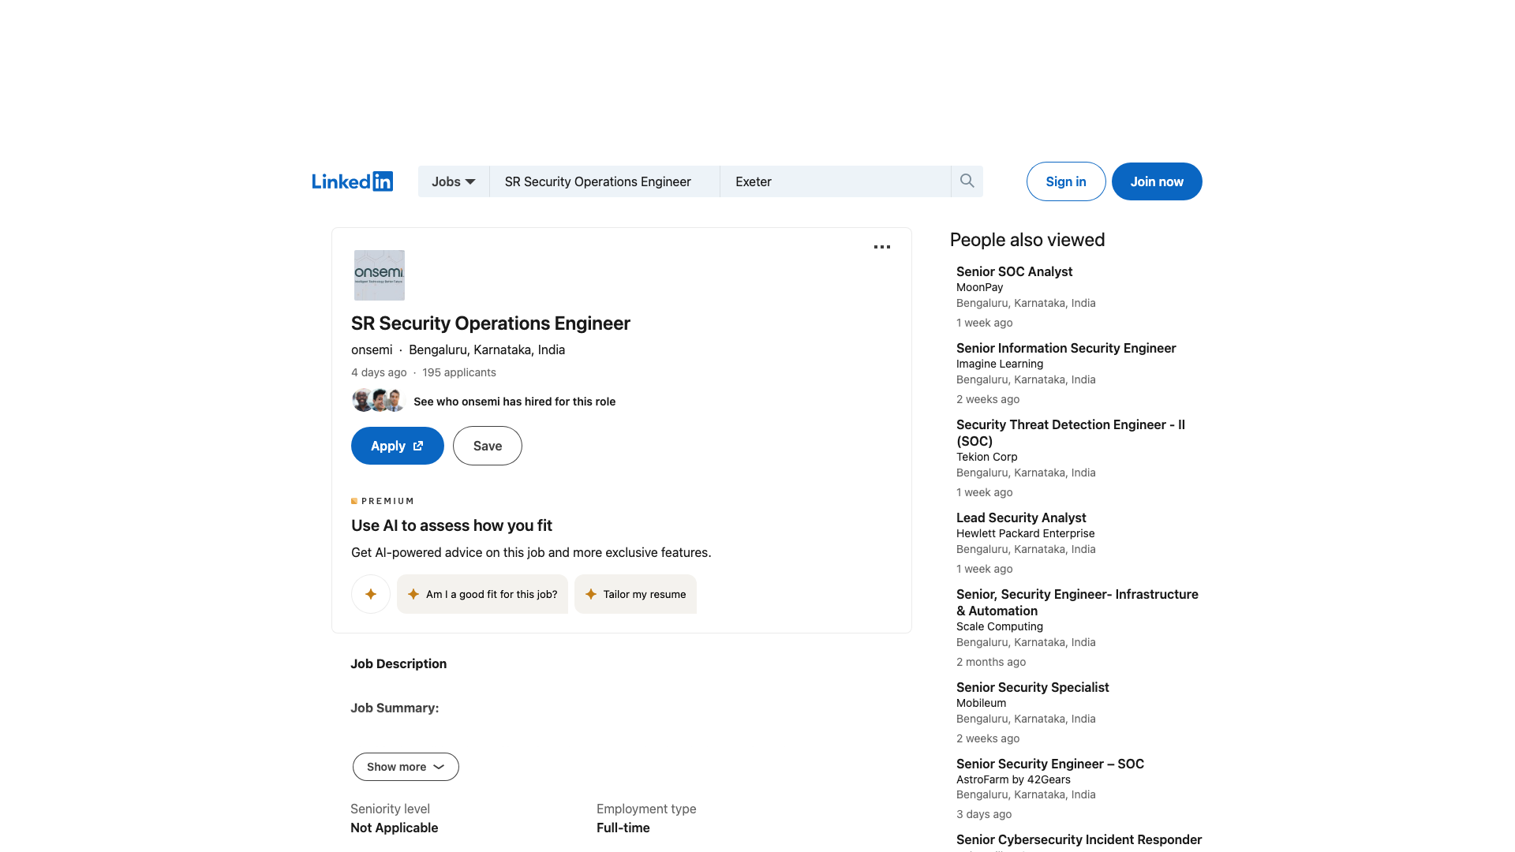Image resolution: width=1515 pixels, height=852 pixels.
Task: Click the Mobileum company name
Action: (x=981, y=703)
